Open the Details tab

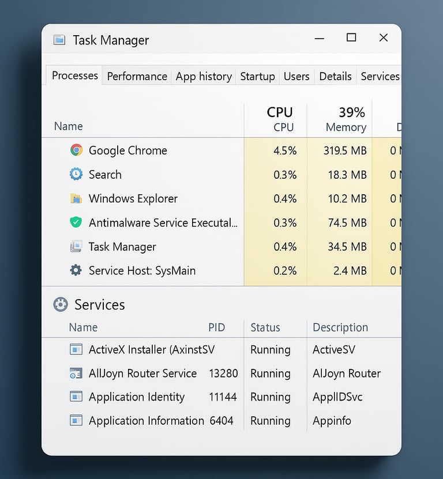[335, 76]
